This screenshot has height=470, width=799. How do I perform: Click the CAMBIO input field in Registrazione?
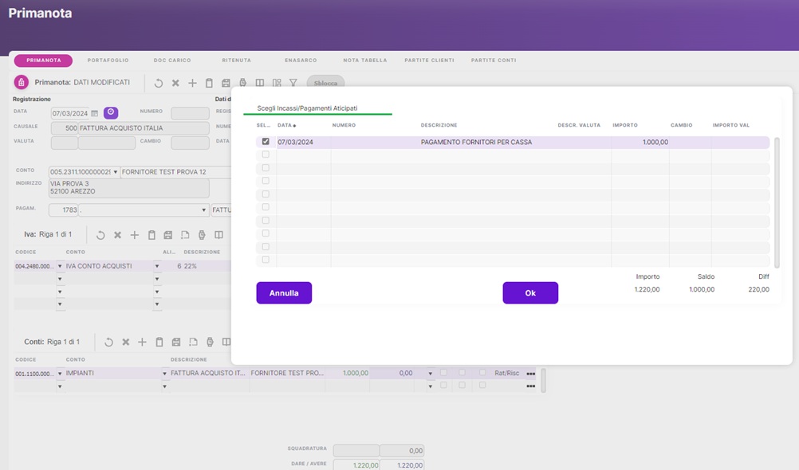coord(190,143)
